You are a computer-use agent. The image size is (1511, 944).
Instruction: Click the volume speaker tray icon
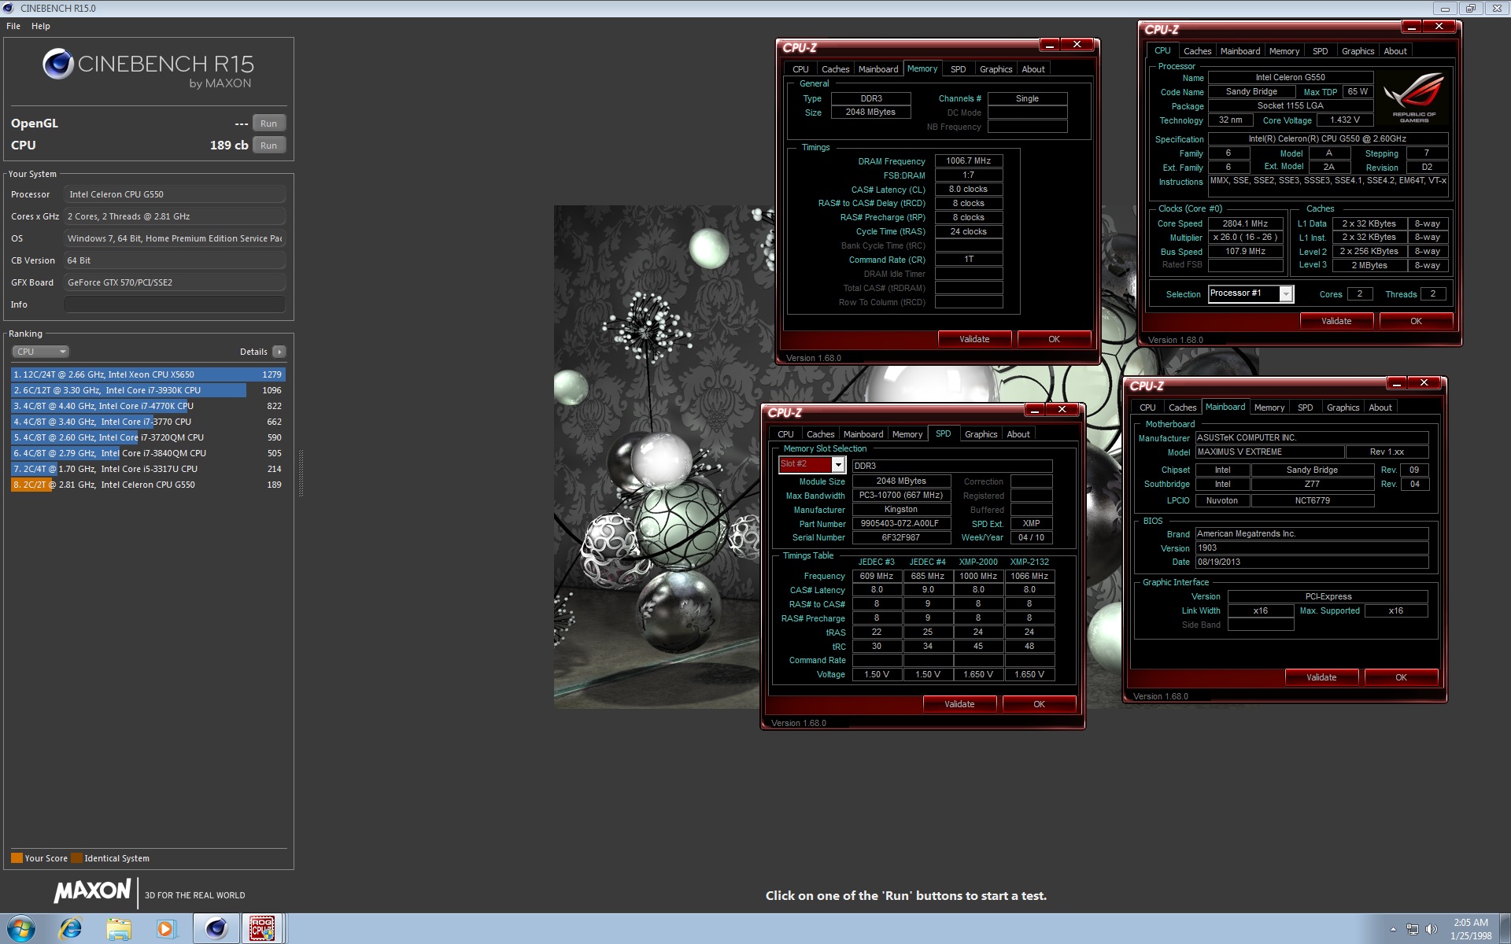coord(1432,929)
